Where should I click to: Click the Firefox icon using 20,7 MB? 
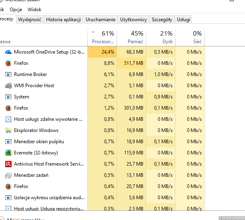click(x=8, y=186)
